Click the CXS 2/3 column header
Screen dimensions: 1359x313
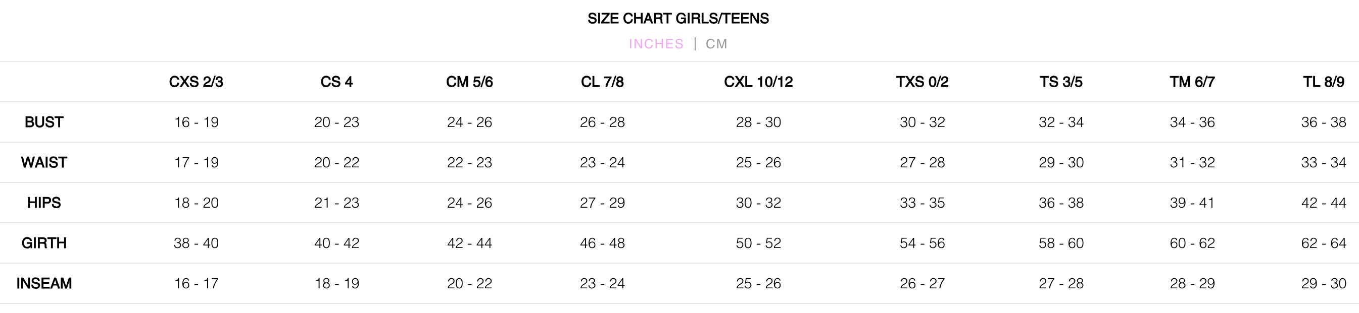[196, 82]
